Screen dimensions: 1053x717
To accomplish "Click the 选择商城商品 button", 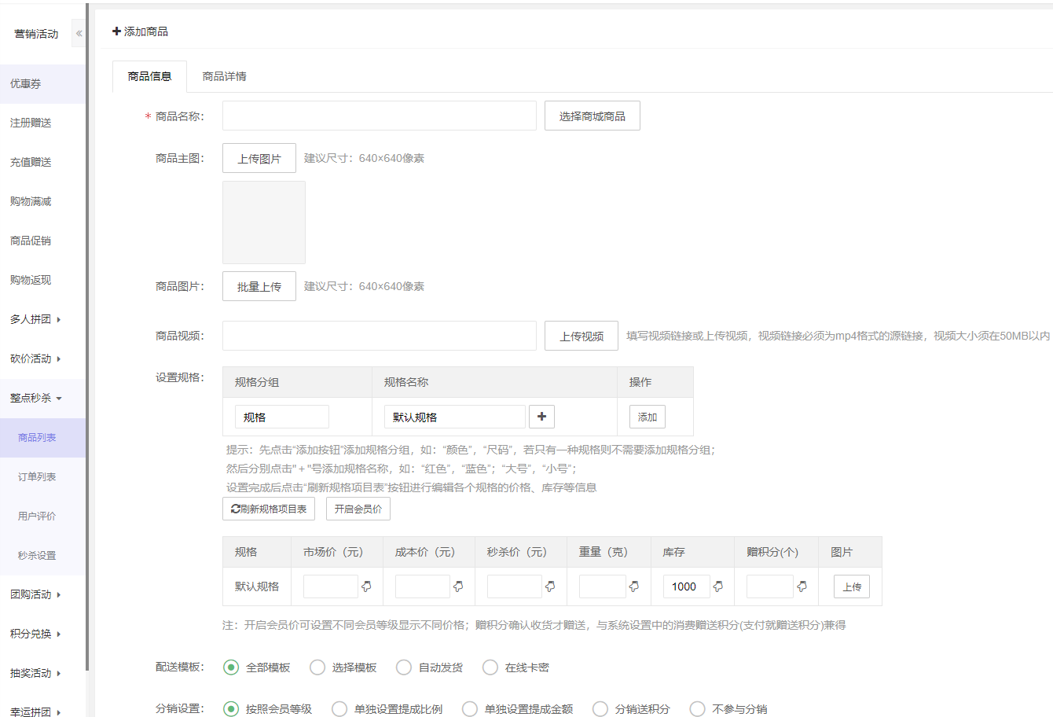I will point(592,116).
